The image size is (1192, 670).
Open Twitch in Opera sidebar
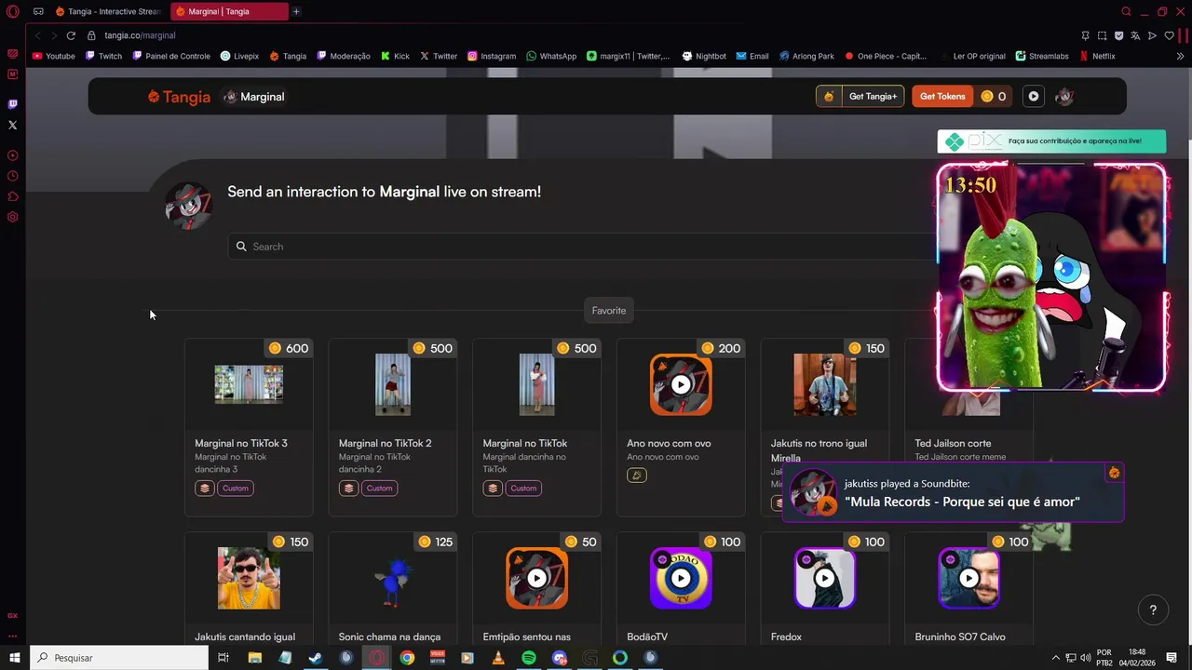(12, 104)
